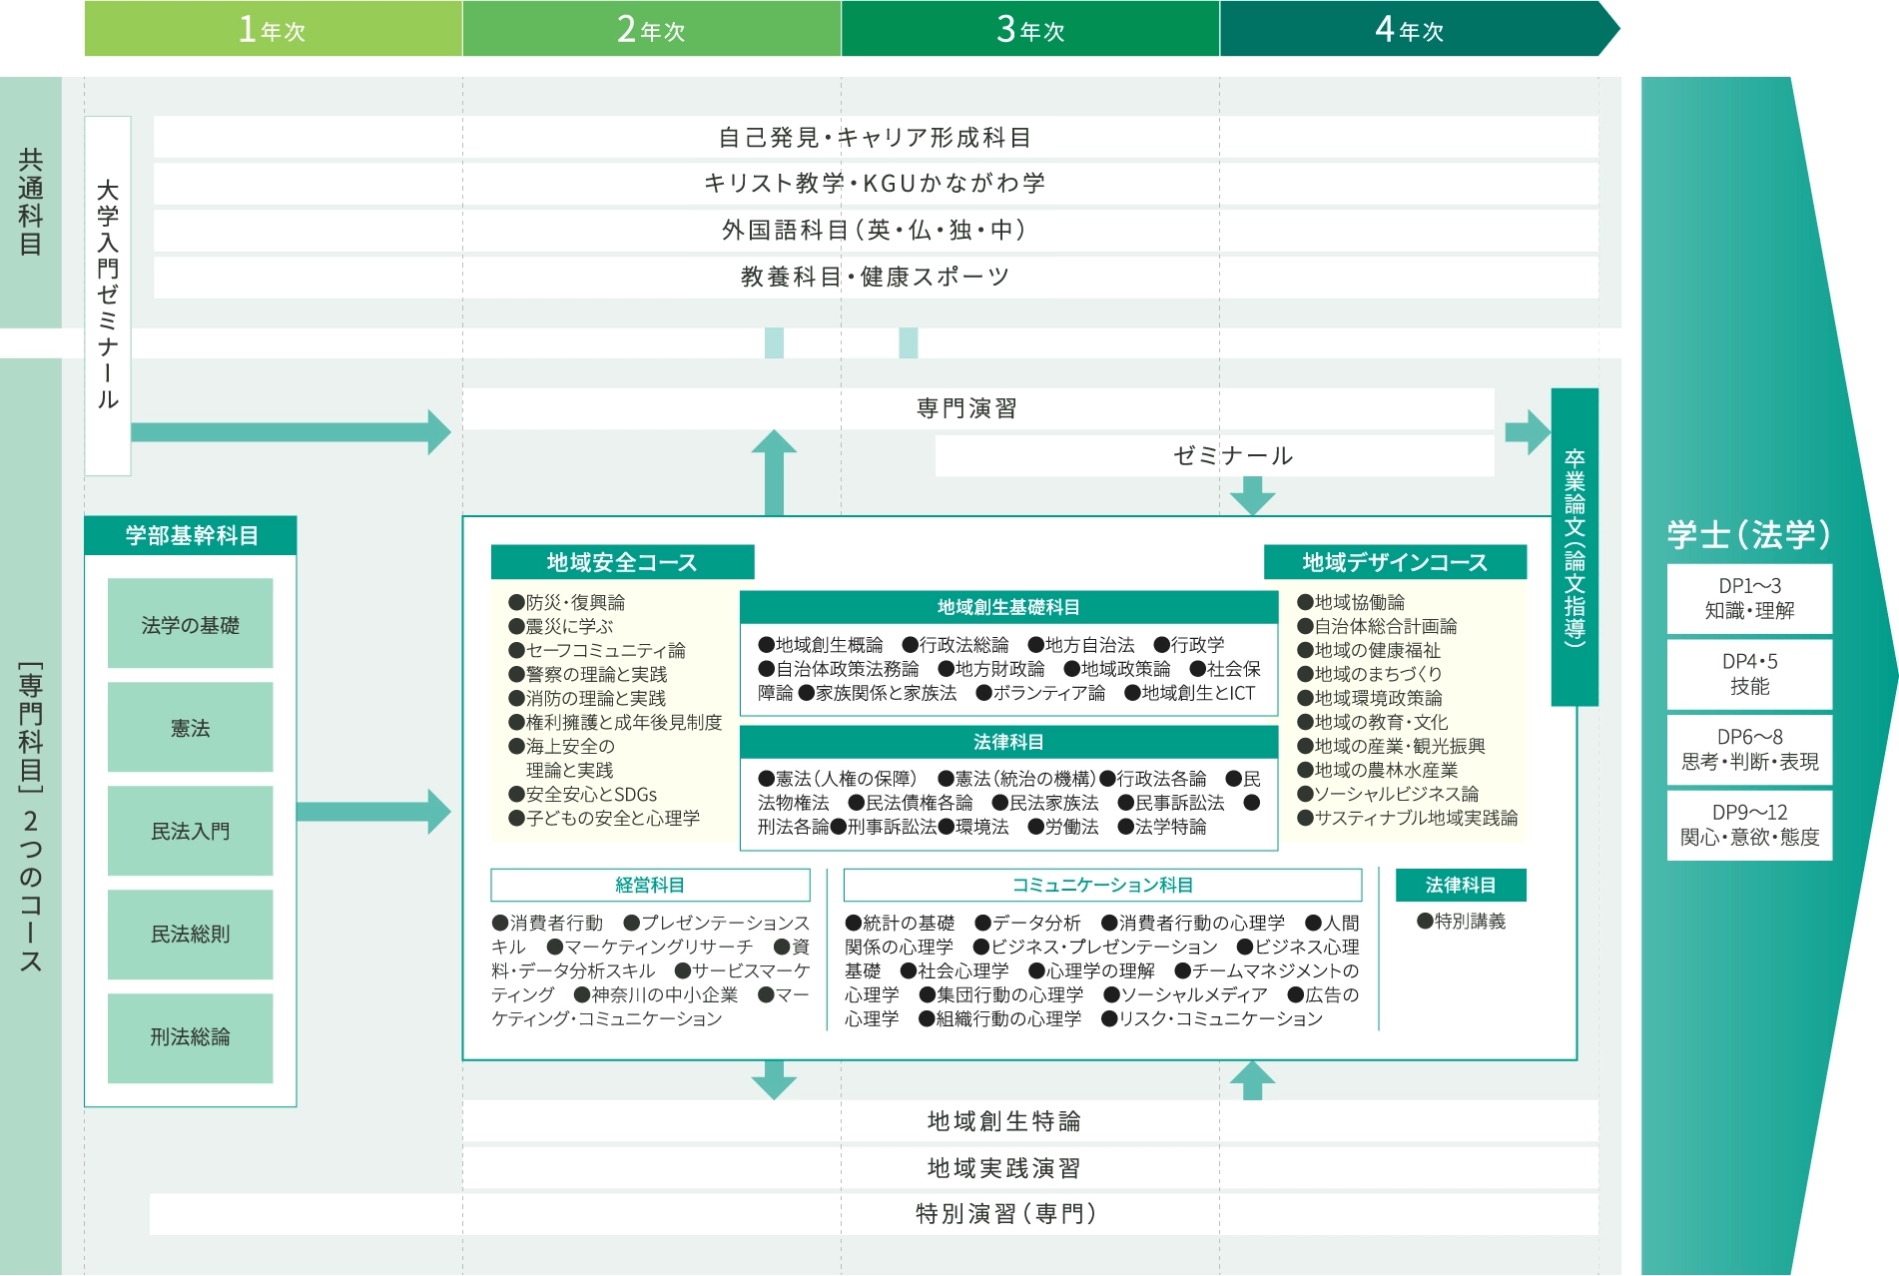The height and width of the screenshot is (1276, 1899).
Task: Select the 震災に学ぶ course item
Action: pyautogui.click(x=560, y=626)
